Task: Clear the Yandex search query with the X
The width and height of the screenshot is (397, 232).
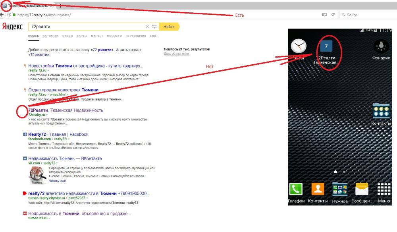Action: (147, 27)
